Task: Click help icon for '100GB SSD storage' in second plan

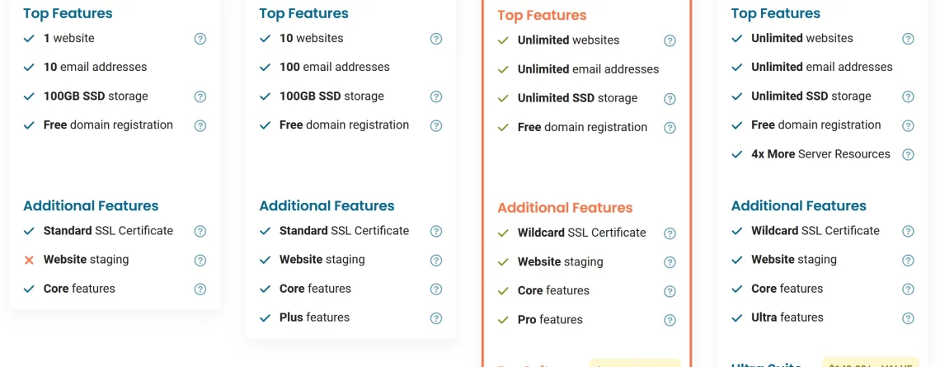Action: [436, 96]
